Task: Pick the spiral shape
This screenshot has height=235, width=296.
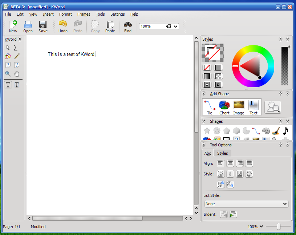Action: [266, 131]
